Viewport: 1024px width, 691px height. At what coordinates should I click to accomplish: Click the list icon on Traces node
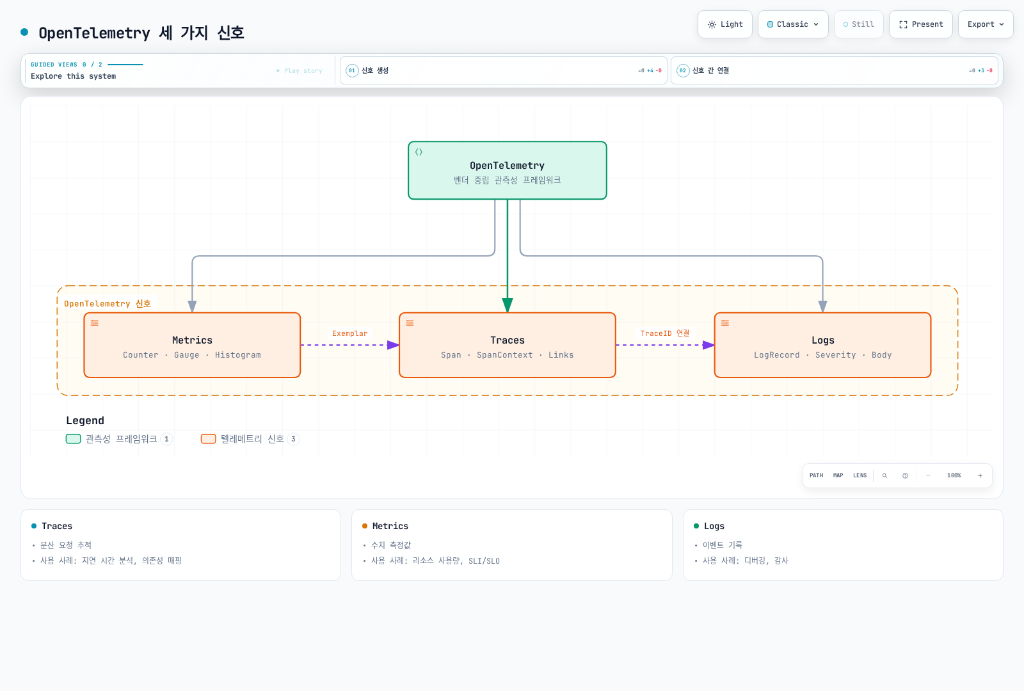point(410,323)
